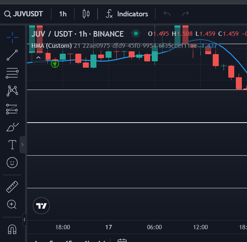Click the JUV / USDT · 1h · BINANCE title
The width and height of the screenshot is (247, 242).
(78, 34)
